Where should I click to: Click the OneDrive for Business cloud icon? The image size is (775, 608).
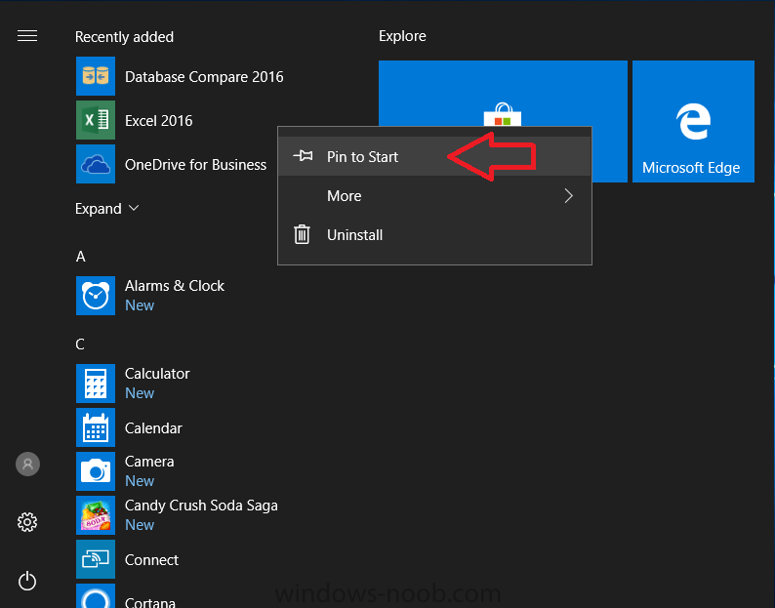pyautogui.click(x=96, y=164)
